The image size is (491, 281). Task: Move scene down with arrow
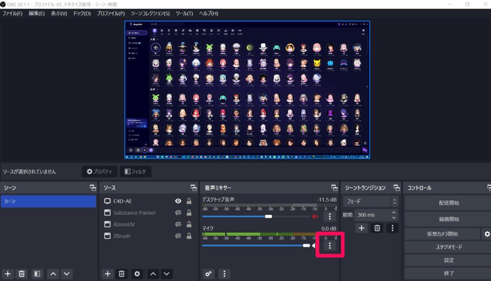(67, 274)
